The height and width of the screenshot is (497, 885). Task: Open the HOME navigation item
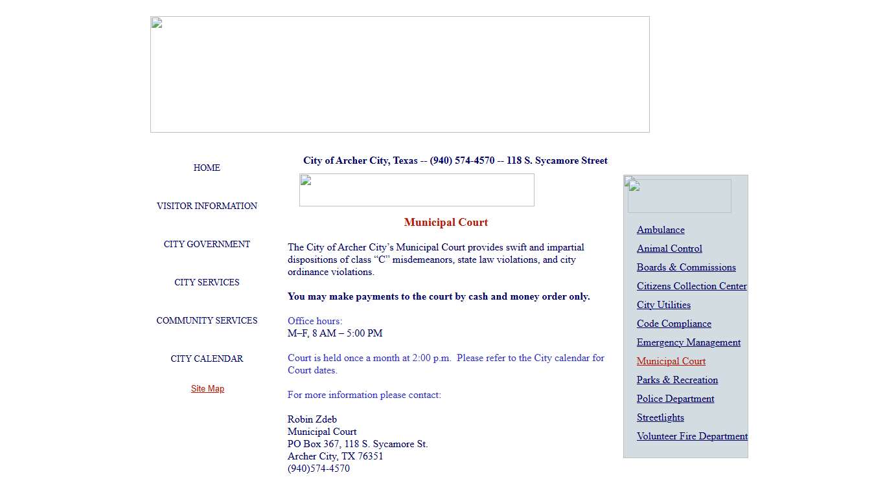(x=207, y=168)
